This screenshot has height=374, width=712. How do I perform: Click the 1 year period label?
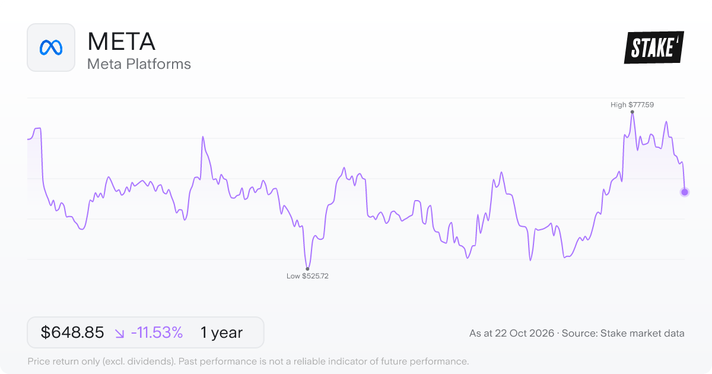coord(221,333)
